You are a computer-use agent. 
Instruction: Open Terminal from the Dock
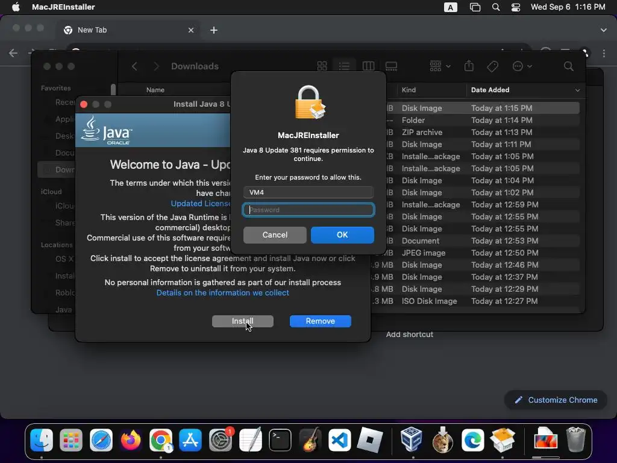click(x=280, y=439)
